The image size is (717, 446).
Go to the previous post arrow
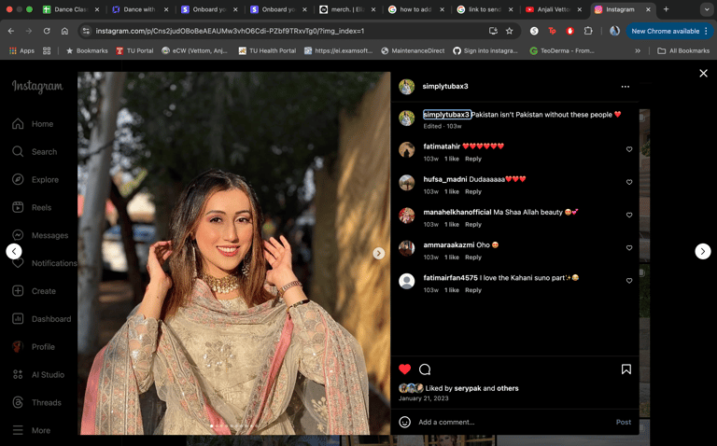14,251
